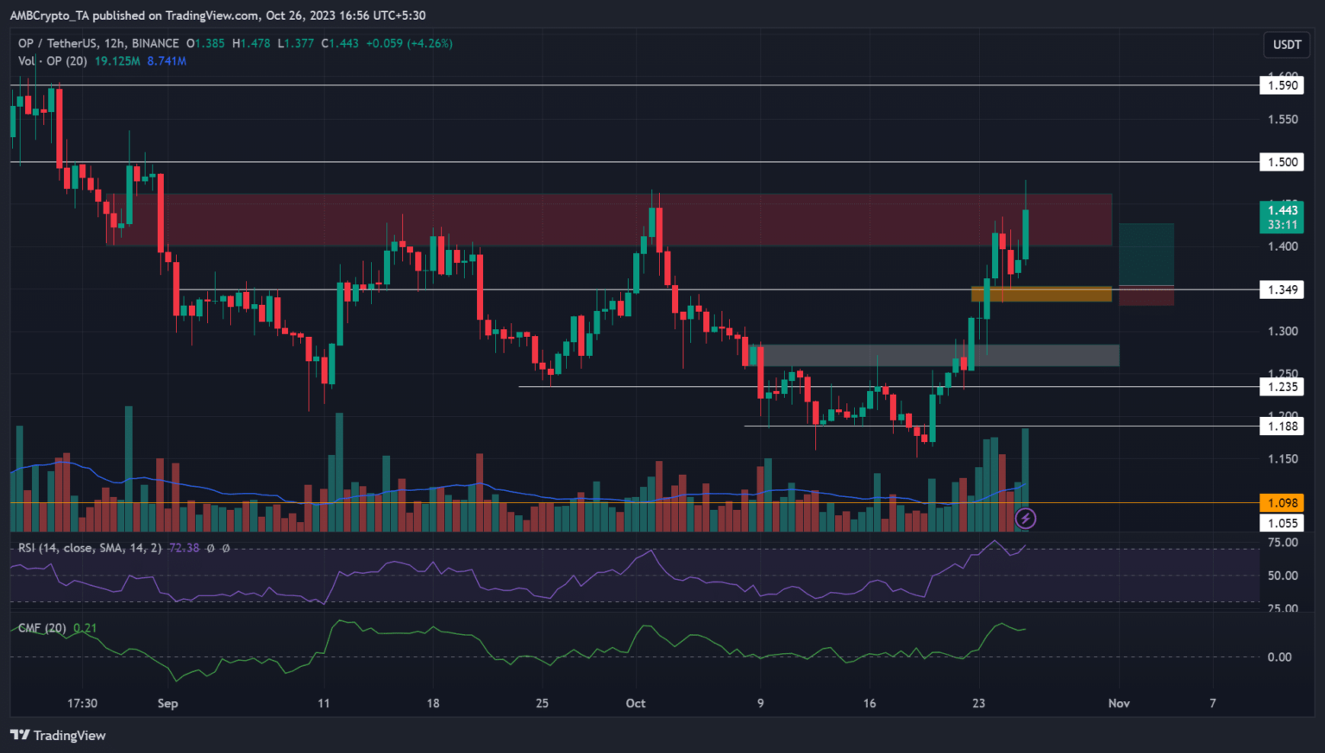The height and width of the screenshot is (753, 1325).
Task: Click the Oct label on time axis
Action: [x=636, y=703]
